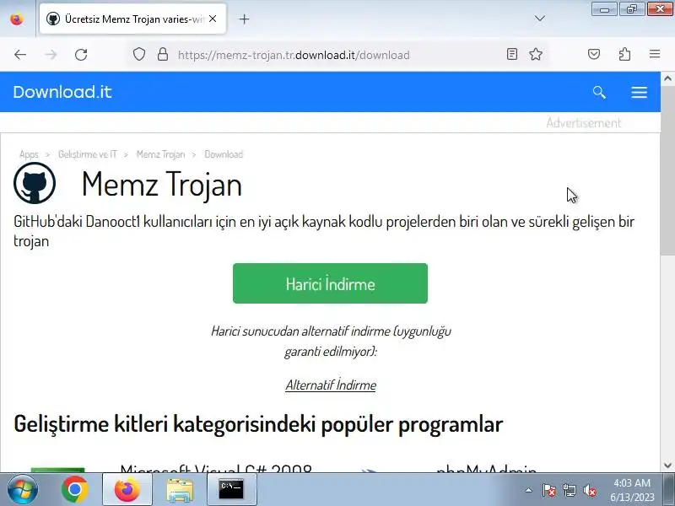Open the extensions puzzle icon

(624, 54)
